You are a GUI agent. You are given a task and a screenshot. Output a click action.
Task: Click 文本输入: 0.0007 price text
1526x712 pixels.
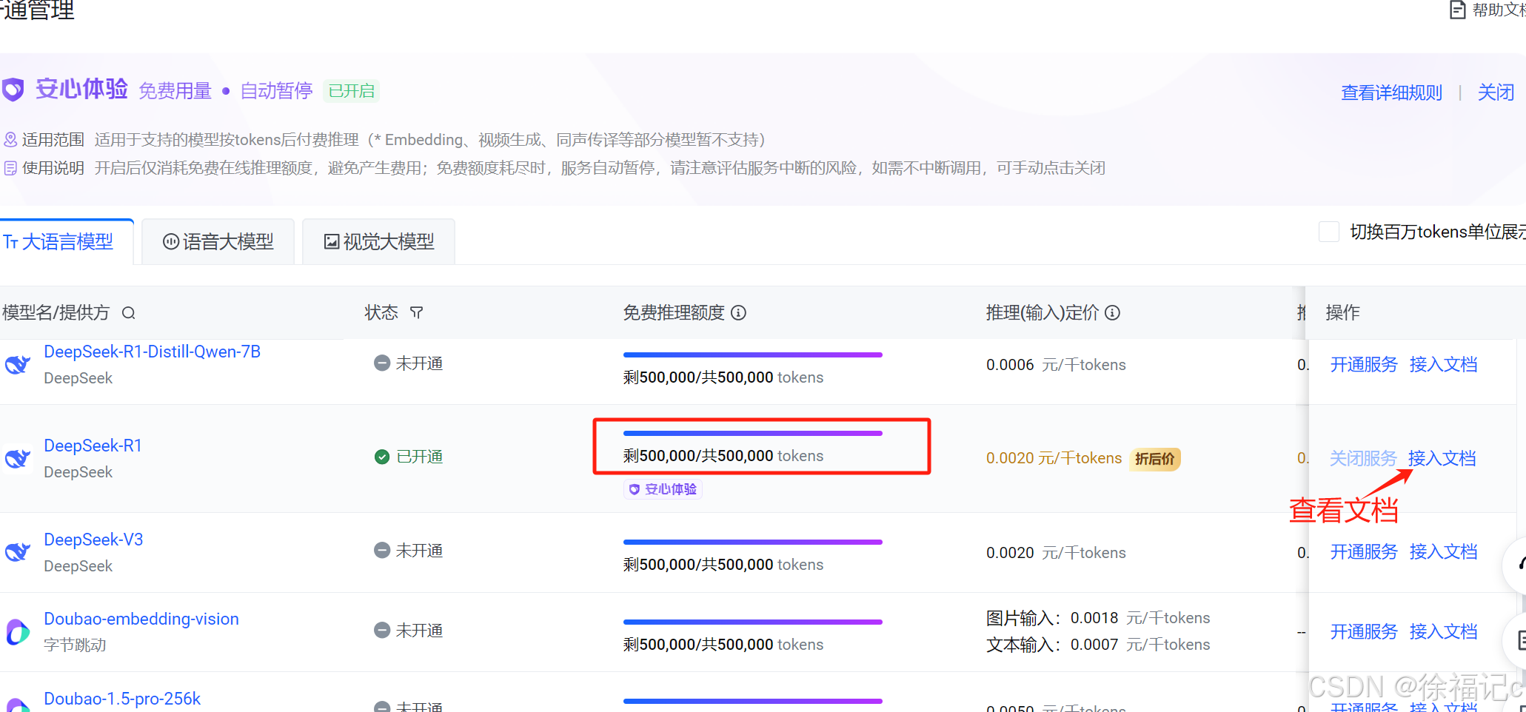pyautogui.click(x=1098, y=645)
